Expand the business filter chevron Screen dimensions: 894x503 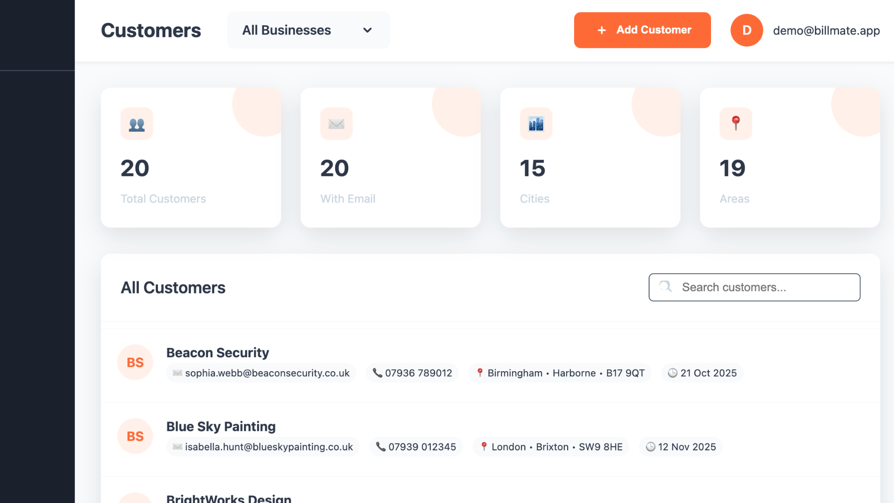367,30
